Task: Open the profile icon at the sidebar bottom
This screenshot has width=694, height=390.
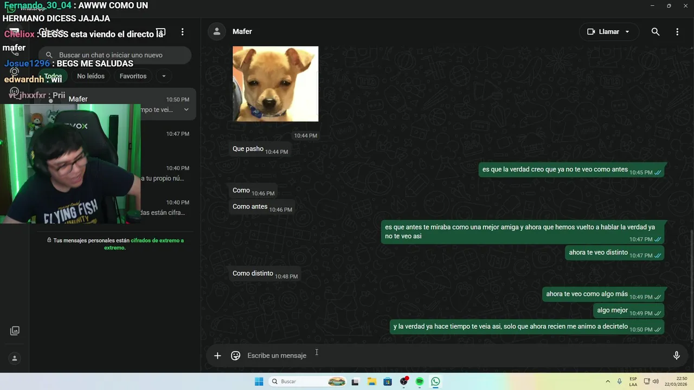Action: [15, 358]
